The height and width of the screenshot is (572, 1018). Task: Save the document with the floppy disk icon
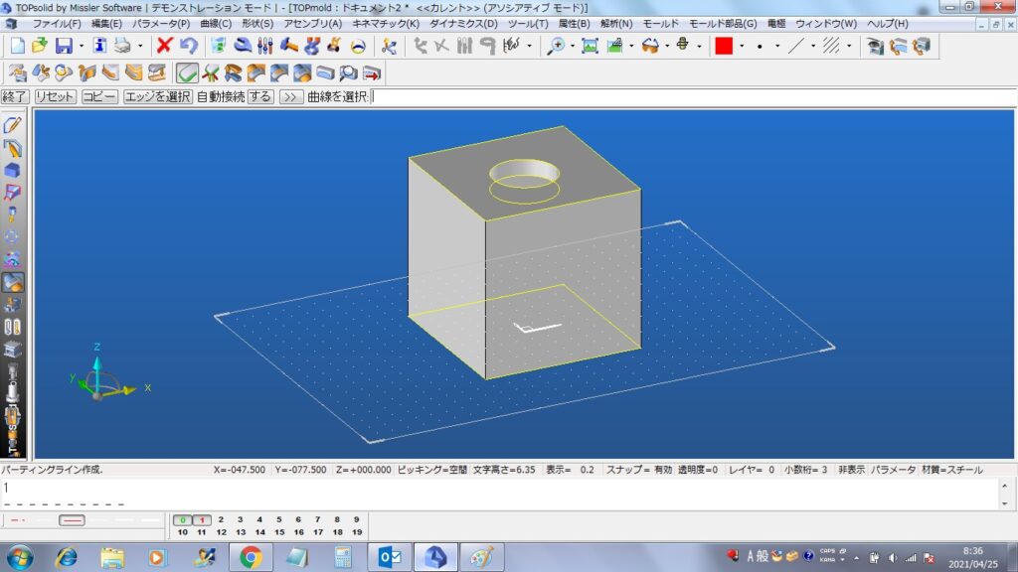tap(64, 46)
